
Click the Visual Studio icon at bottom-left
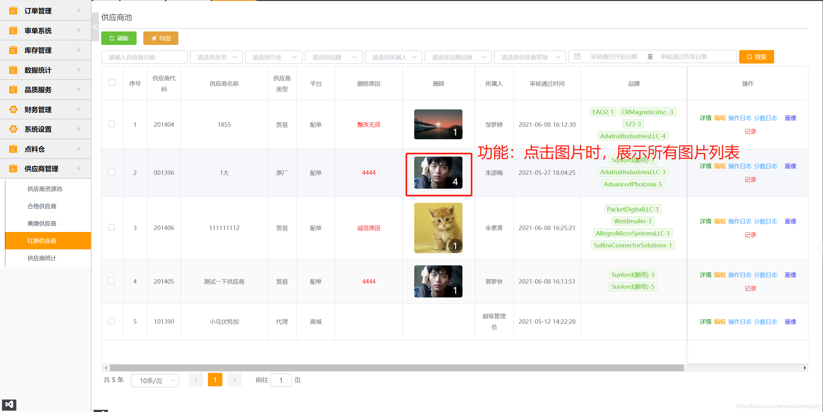tap(9, 404)
